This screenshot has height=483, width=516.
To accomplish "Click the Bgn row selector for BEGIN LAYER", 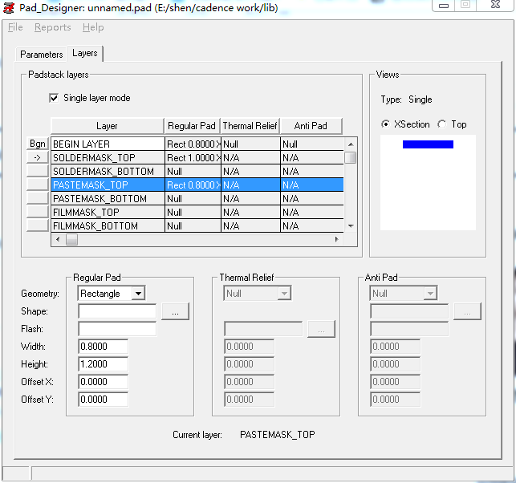I will coord(38,144).
